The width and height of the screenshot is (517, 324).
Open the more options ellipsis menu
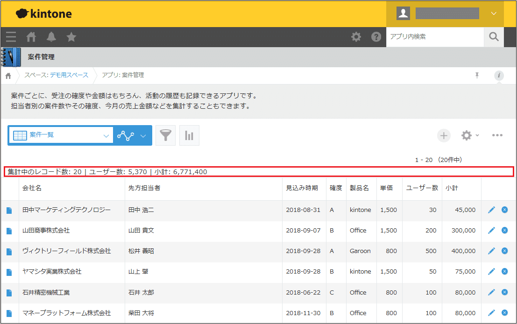point(497,135)
